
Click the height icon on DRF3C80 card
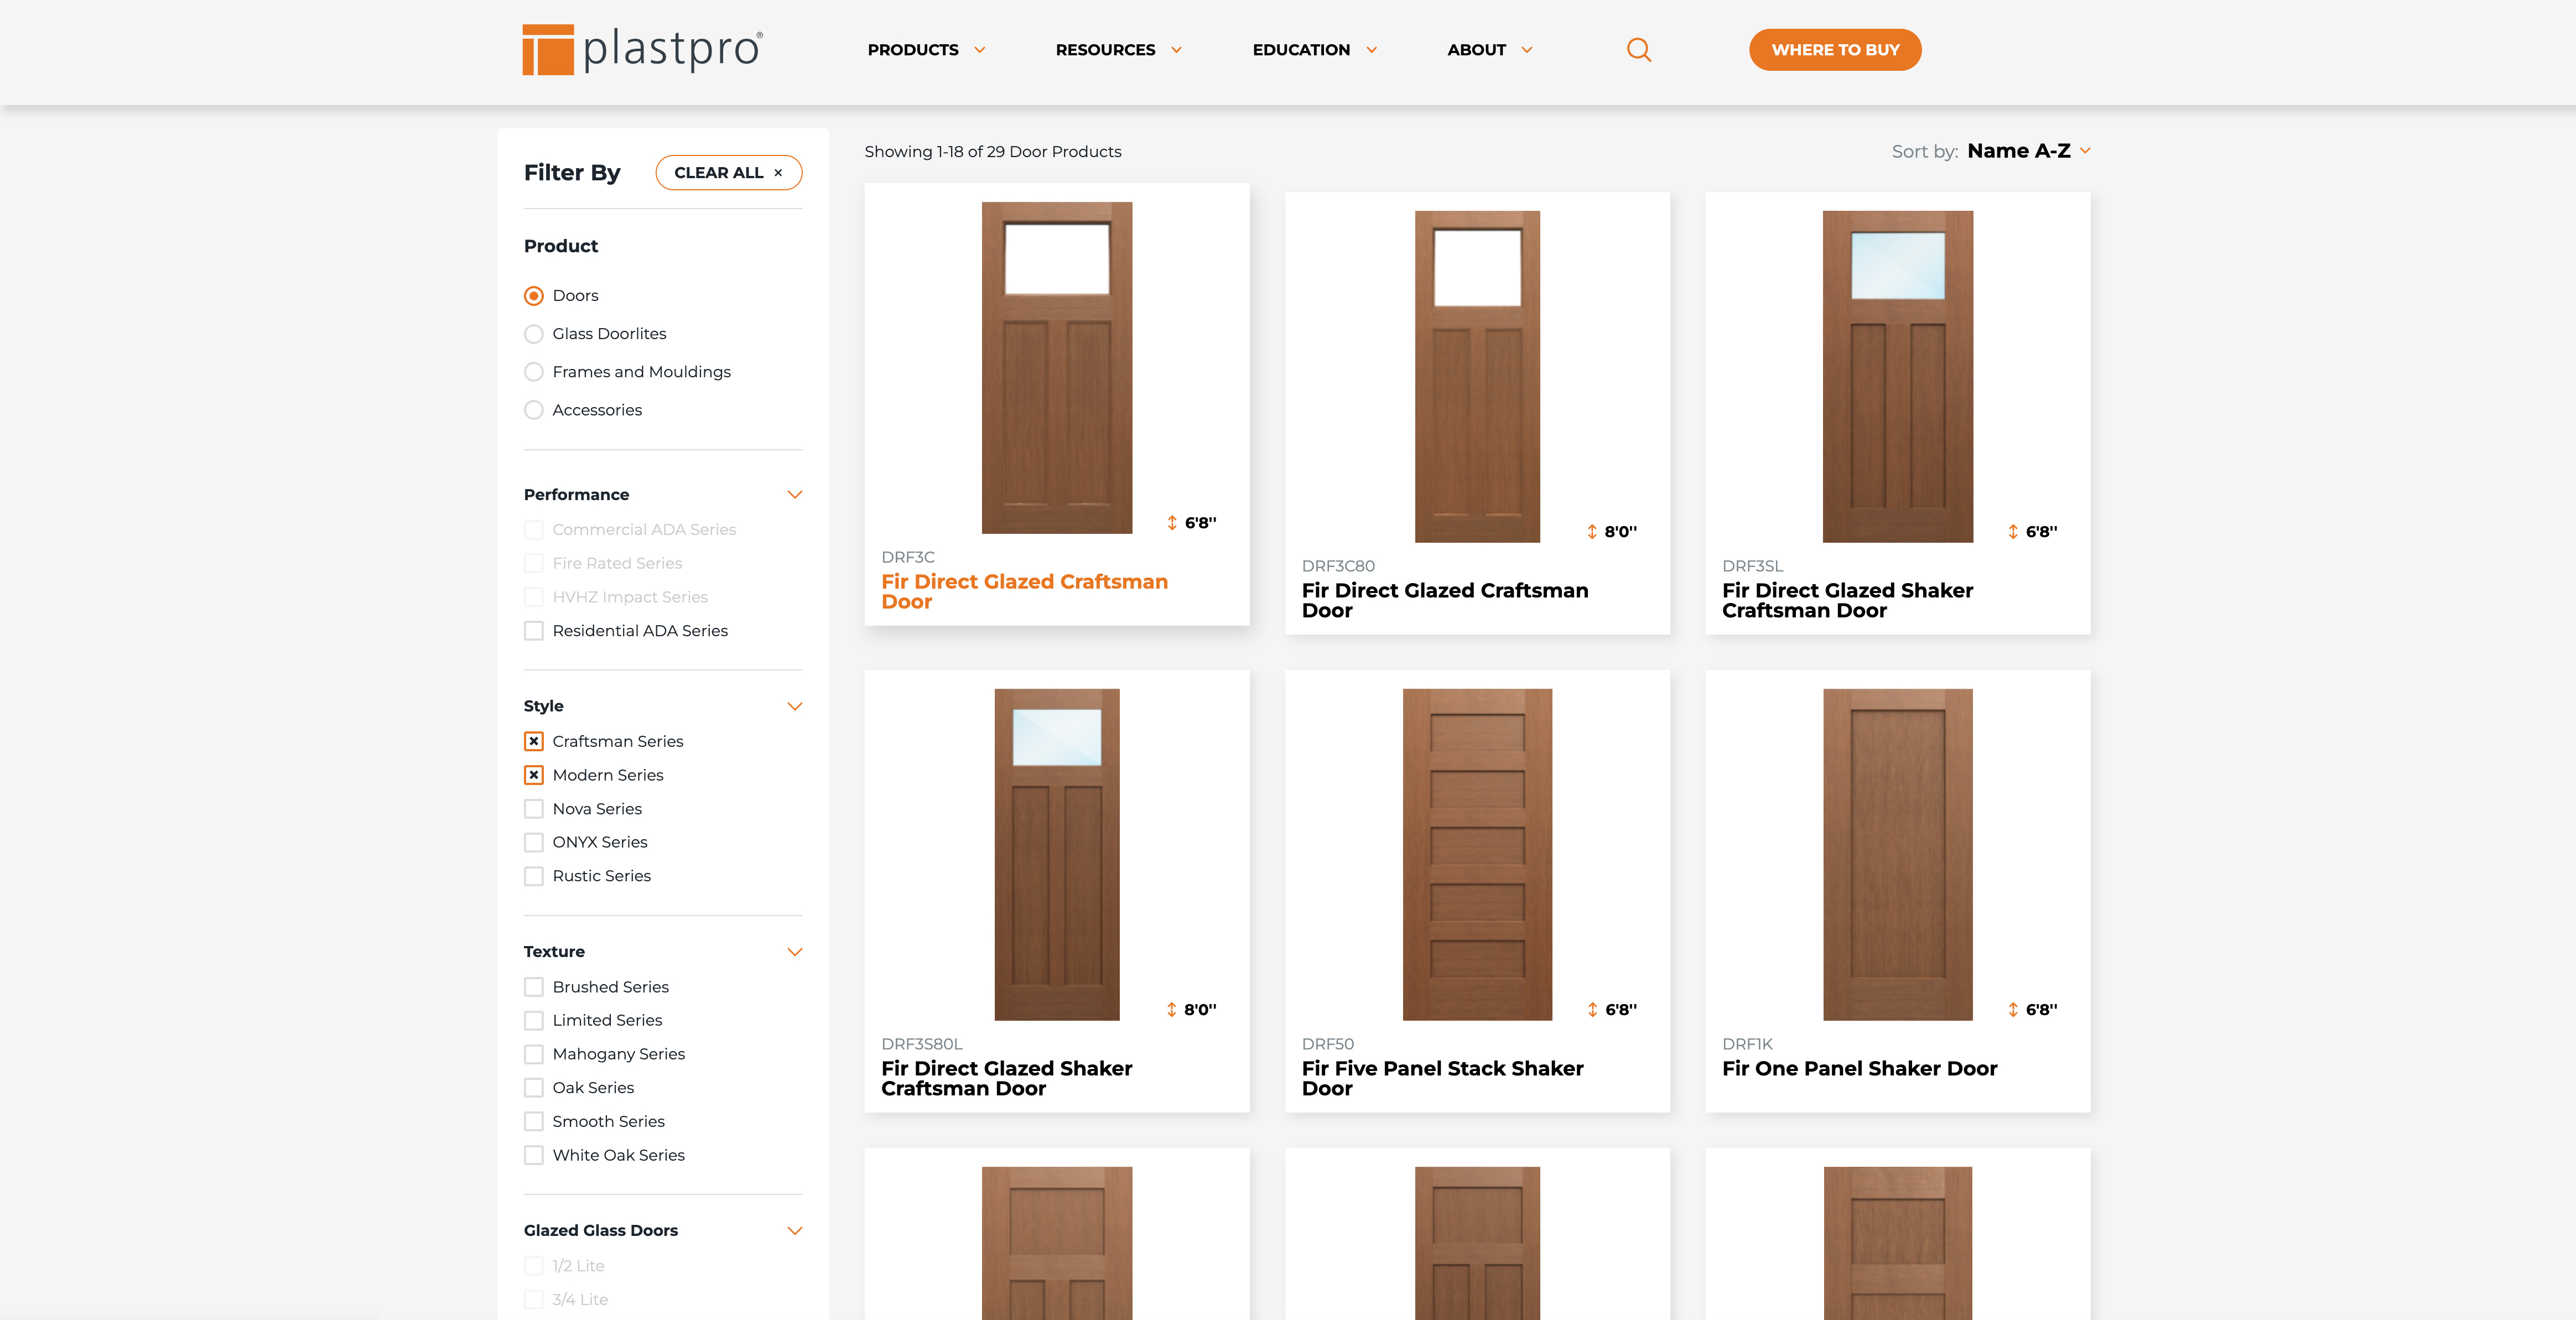point(1592,532)
